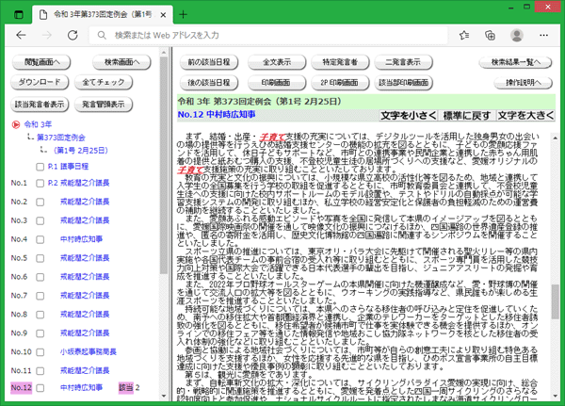Open the No.7 戒能潤之介議長 link
The width and height of the screenshot is (565, 406).
point(85,296)
